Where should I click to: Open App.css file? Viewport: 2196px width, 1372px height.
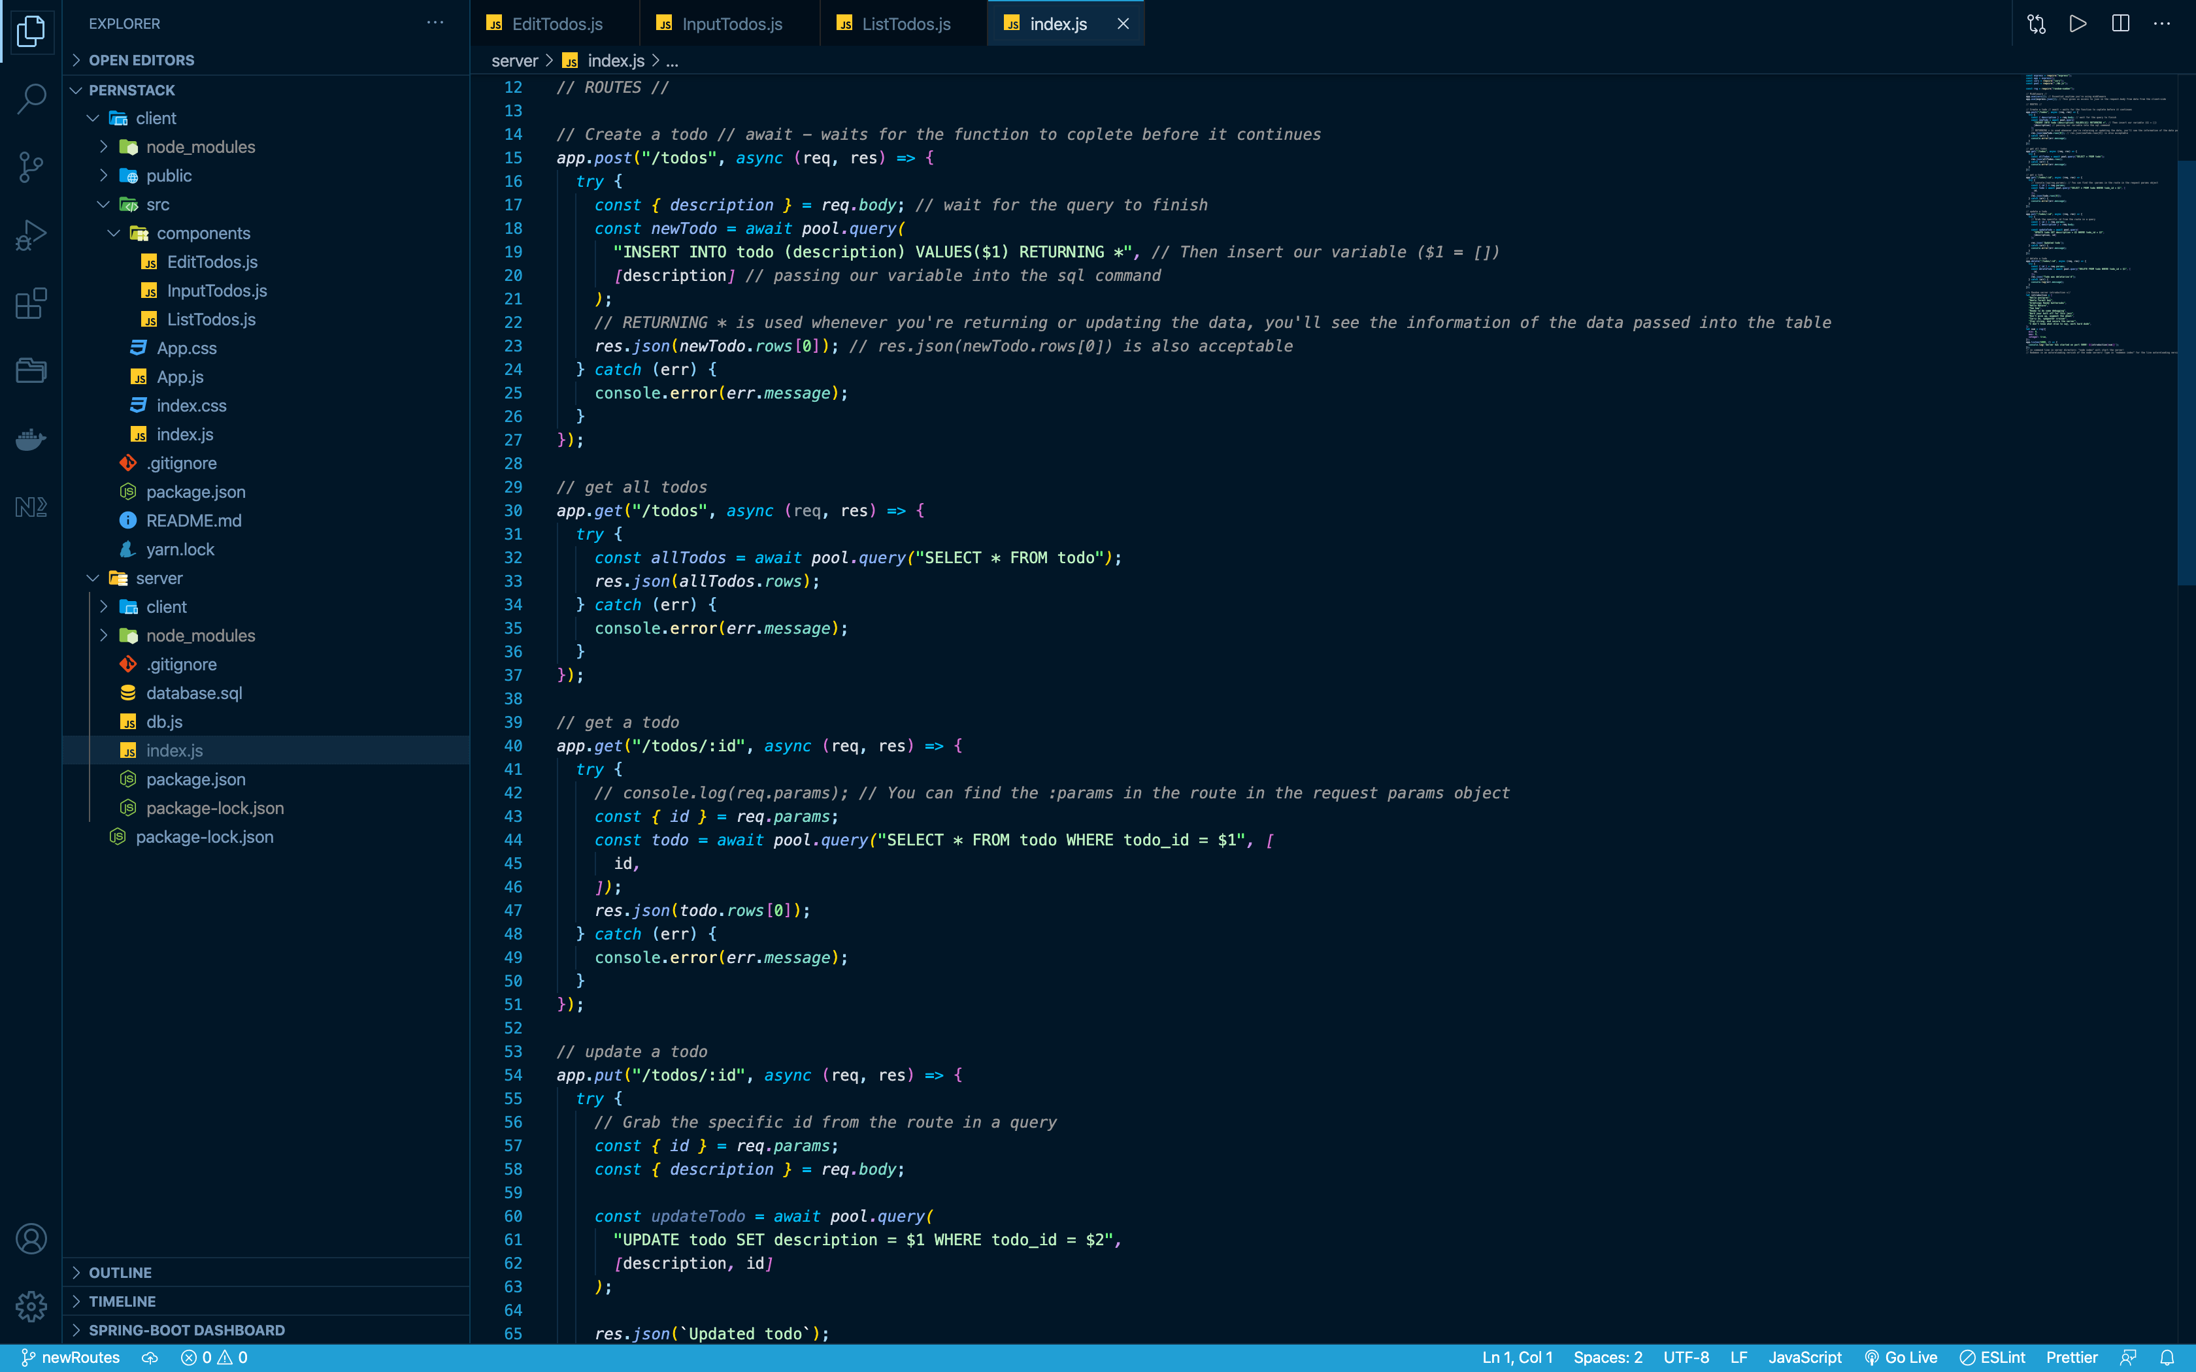tap(266, 348)
